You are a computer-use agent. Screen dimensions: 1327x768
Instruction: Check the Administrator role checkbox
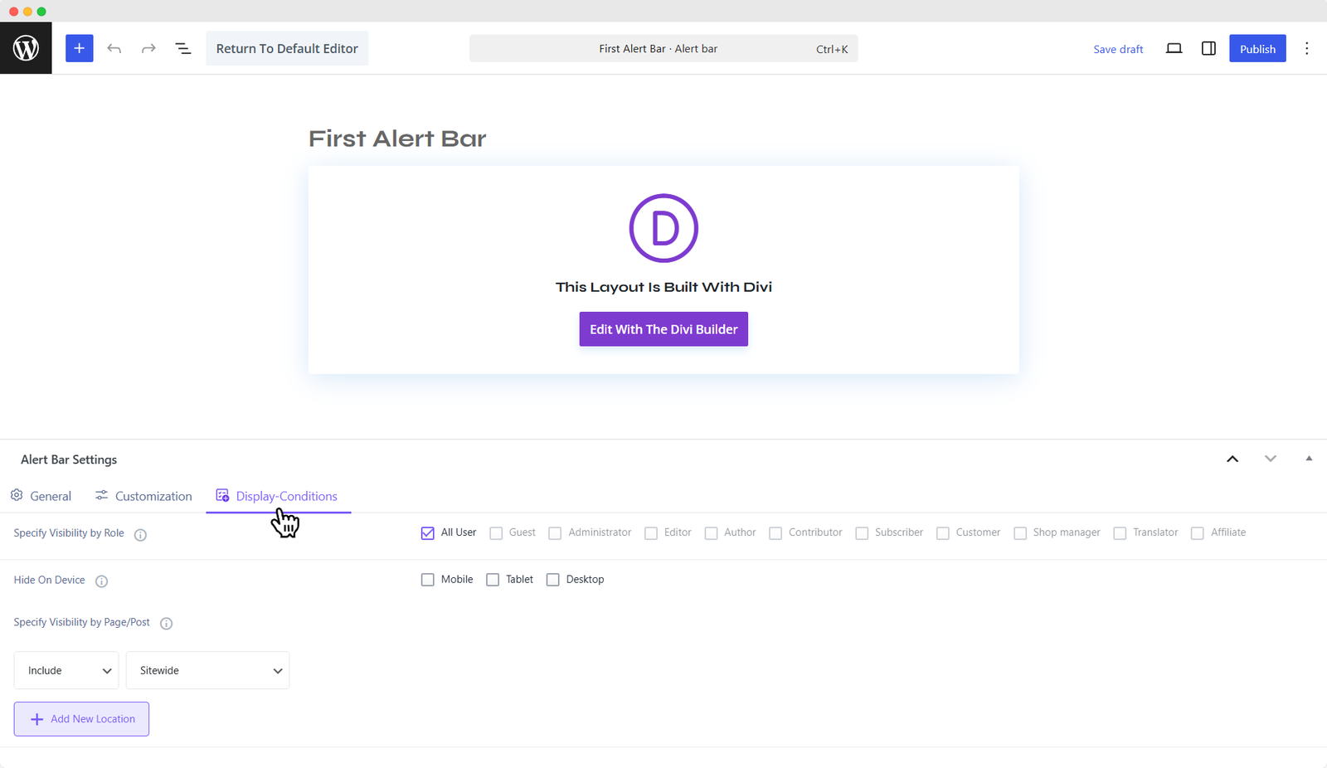point(555,533)
